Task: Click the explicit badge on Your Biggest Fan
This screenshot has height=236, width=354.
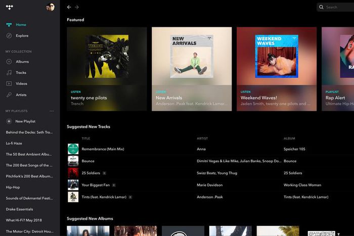Action: (114, 185)
